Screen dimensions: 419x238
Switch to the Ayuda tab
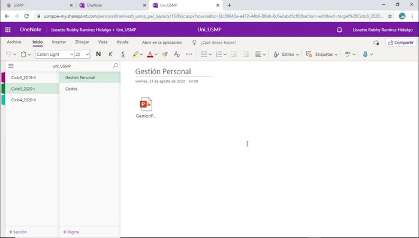[122, 42]
